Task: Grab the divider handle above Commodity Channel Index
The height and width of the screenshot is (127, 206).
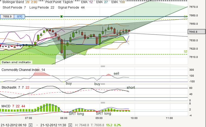Action: [103, 66]
